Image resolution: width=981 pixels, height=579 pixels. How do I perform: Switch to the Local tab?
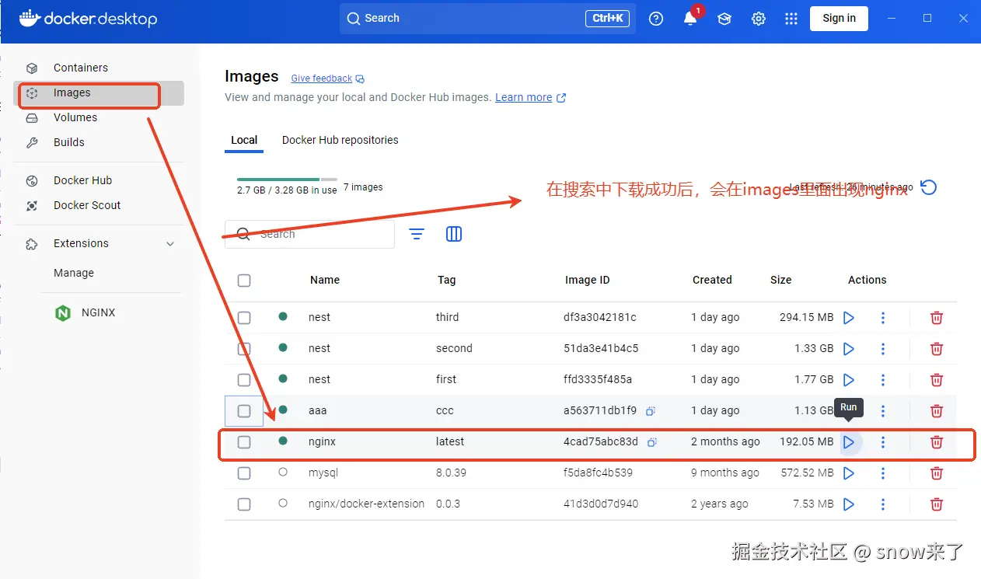[244, 141]
